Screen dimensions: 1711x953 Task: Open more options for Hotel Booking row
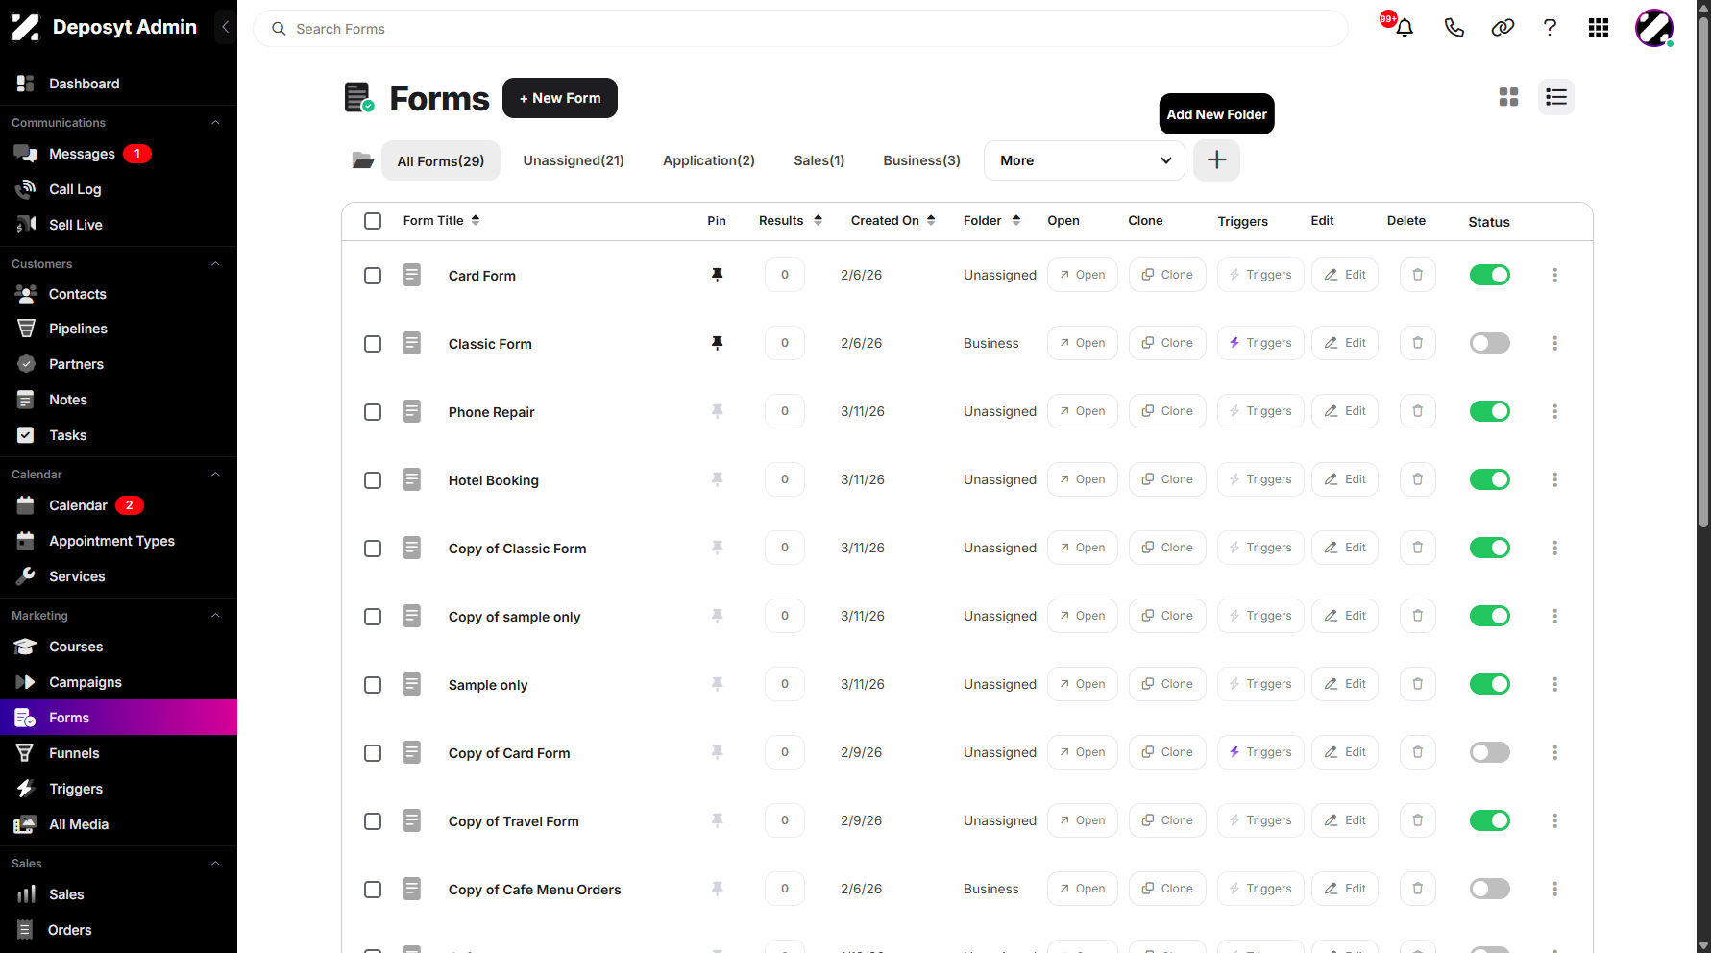pos(1554,479)
